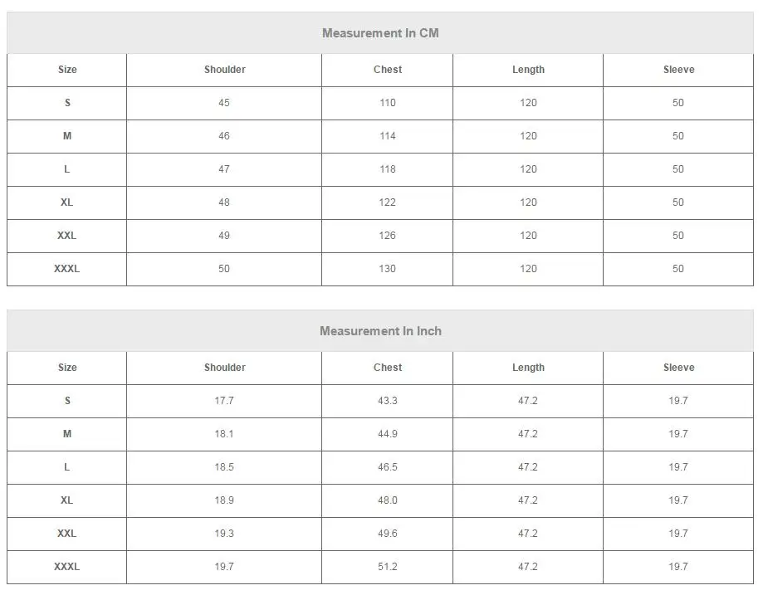Click the Length header in the Inch table
The height and width of the screenshot is (600, 768).
point(528,368)
